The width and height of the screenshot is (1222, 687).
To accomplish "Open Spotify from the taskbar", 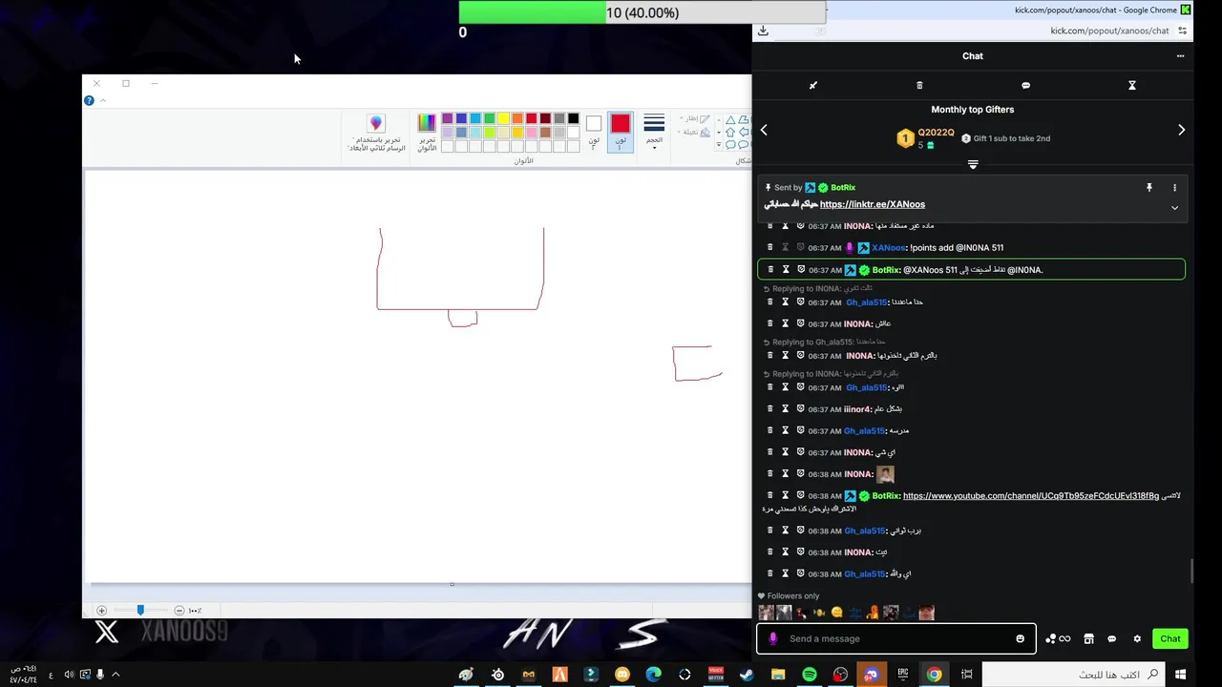I will pos(810,675).
